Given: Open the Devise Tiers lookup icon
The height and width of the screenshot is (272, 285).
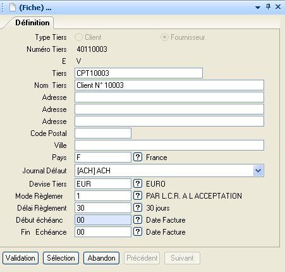Looking at the screenshot, I should [x=138, y=183].
